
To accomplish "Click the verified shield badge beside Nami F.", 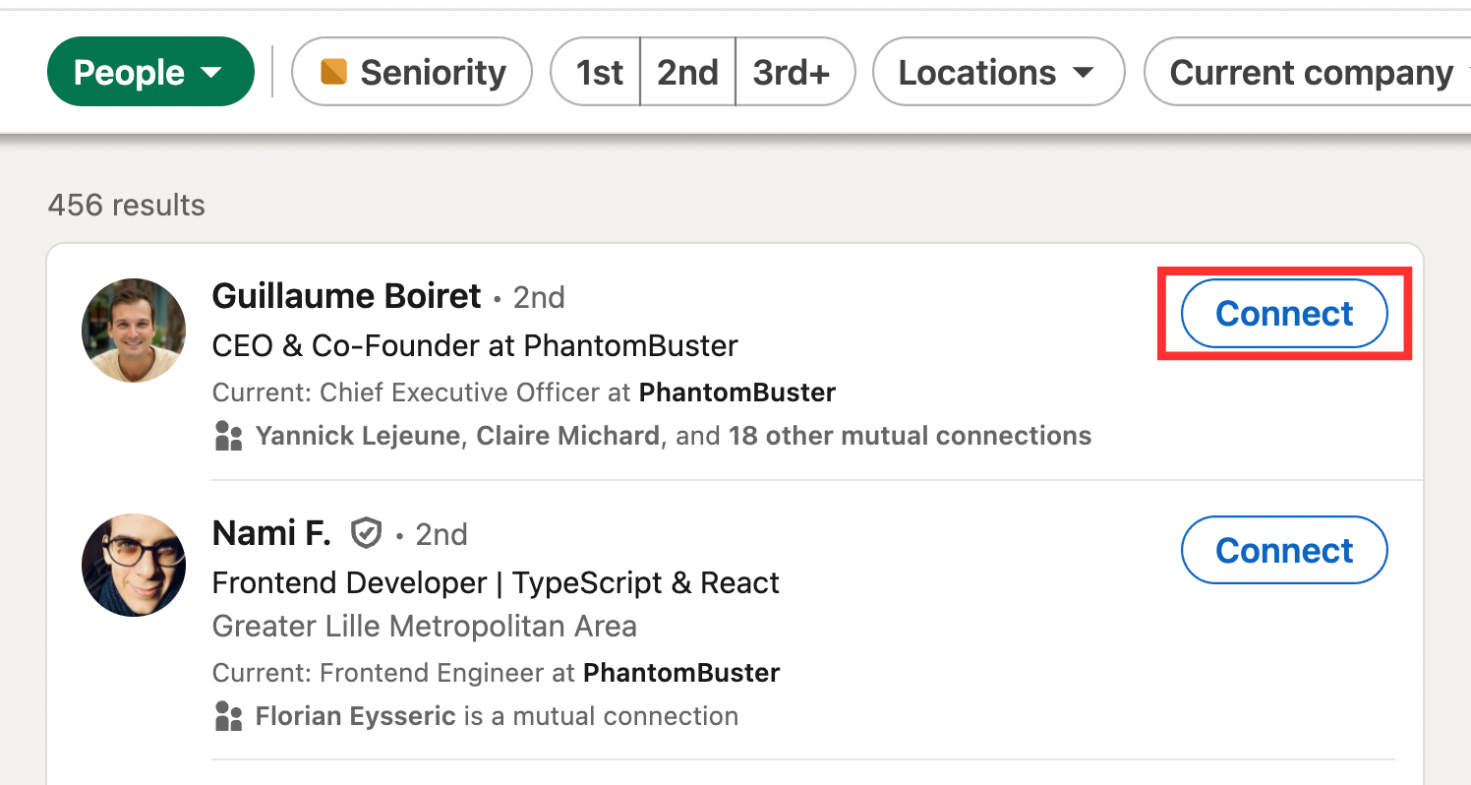I will (x=367, y=534).
